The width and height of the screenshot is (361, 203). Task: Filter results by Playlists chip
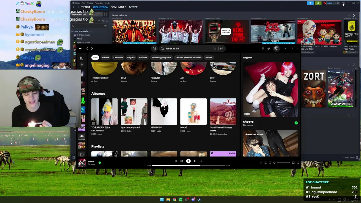pos(131,58)
